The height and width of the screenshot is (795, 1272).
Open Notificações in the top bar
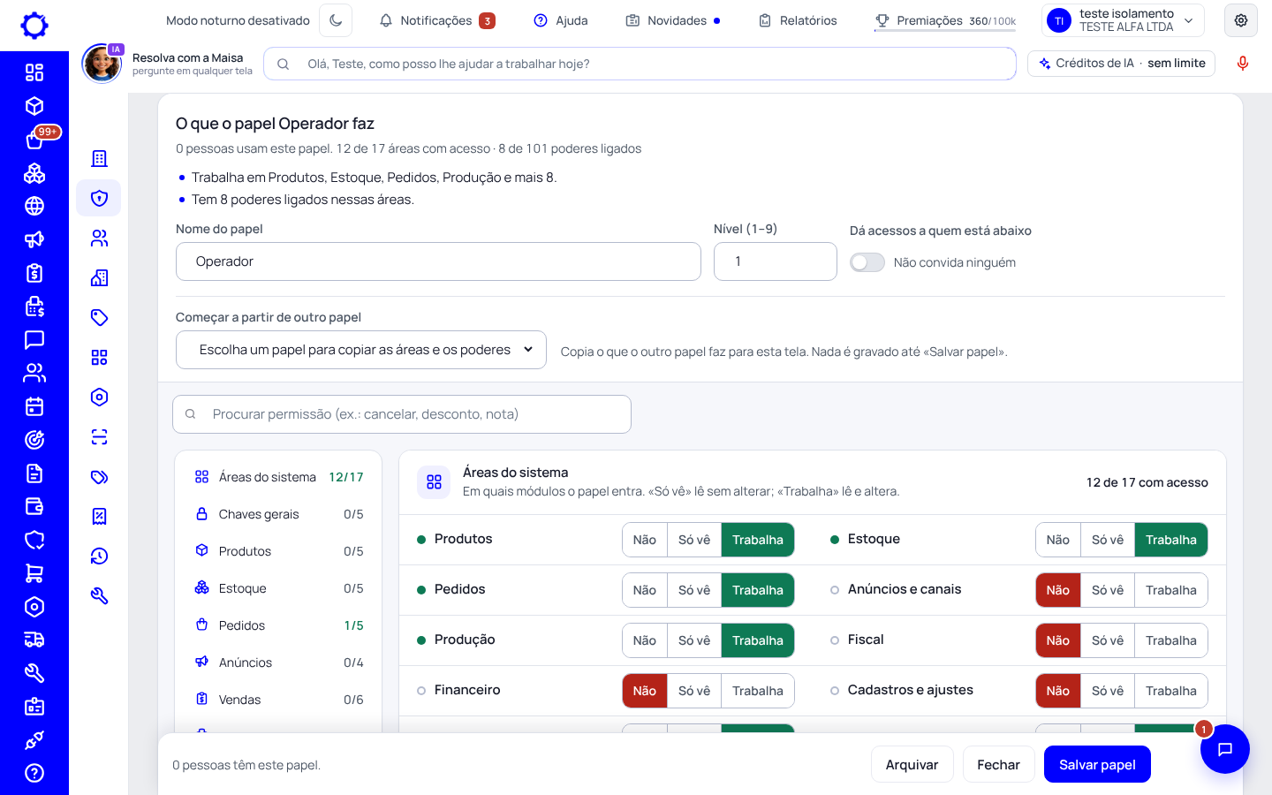(436, 20)
